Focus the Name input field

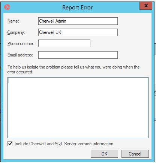coord(78,21)
